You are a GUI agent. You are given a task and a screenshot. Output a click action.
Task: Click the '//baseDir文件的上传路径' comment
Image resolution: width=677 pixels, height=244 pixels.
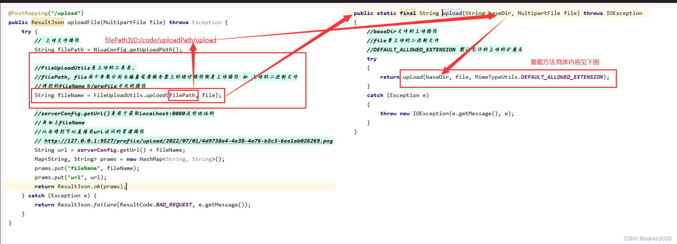pos(402,31)
